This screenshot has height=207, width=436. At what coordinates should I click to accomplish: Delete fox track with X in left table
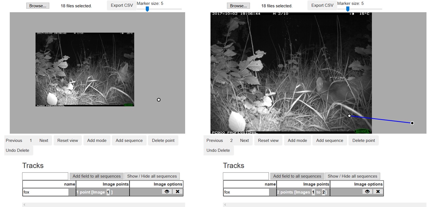[178, 191]
